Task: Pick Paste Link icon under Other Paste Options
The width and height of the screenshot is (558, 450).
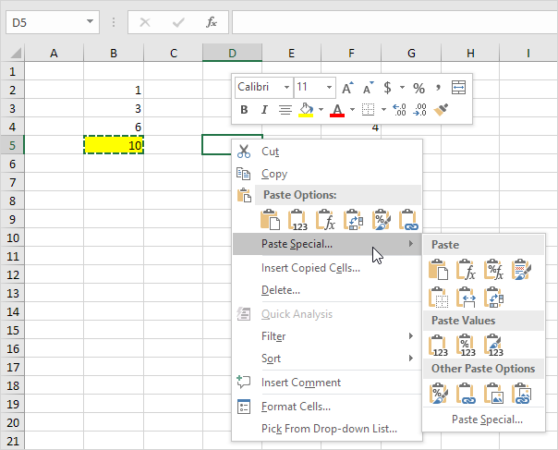Action: pyautogui.click(x=466, y=394)
